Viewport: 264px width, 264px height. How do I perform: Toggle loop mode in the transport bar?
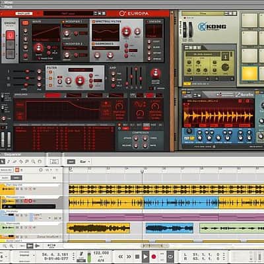click(x=170, y=257)
